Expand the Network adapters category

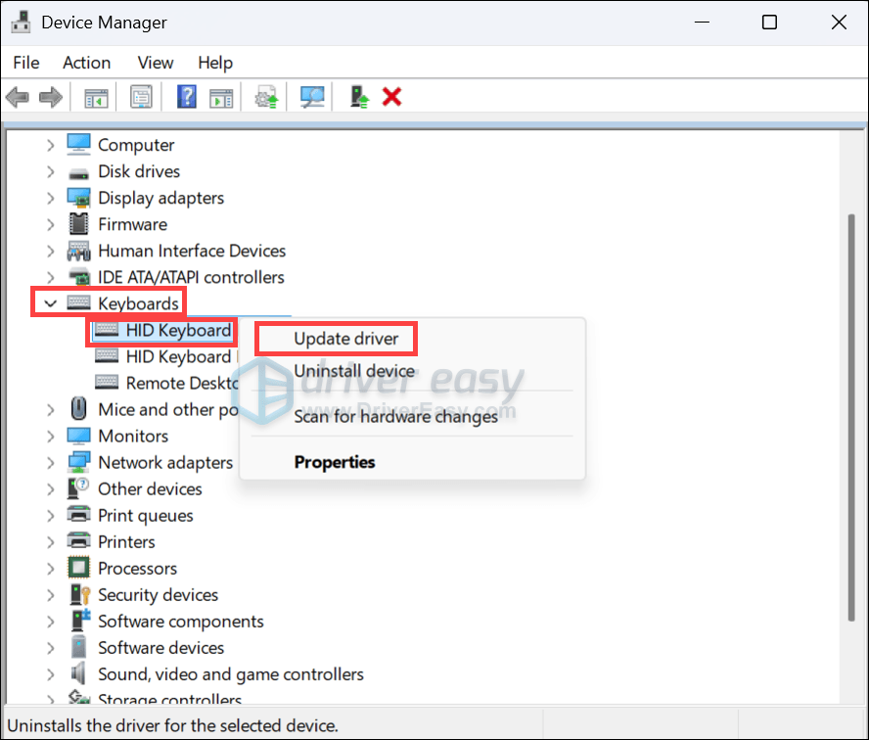[51, 462]
